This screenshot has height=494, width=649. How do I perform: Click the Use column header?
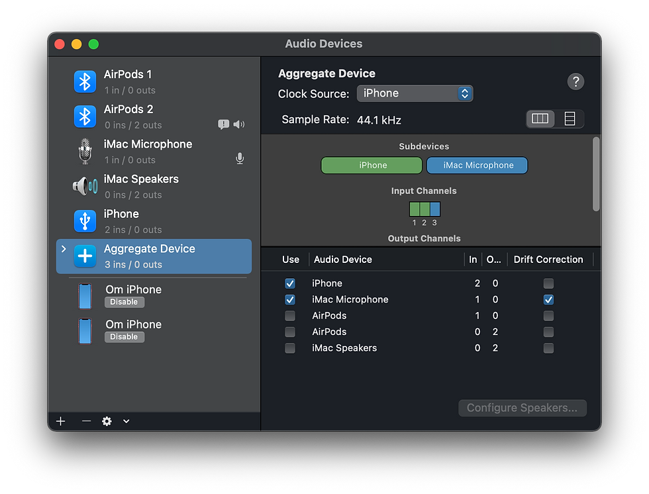pos(291,260)
